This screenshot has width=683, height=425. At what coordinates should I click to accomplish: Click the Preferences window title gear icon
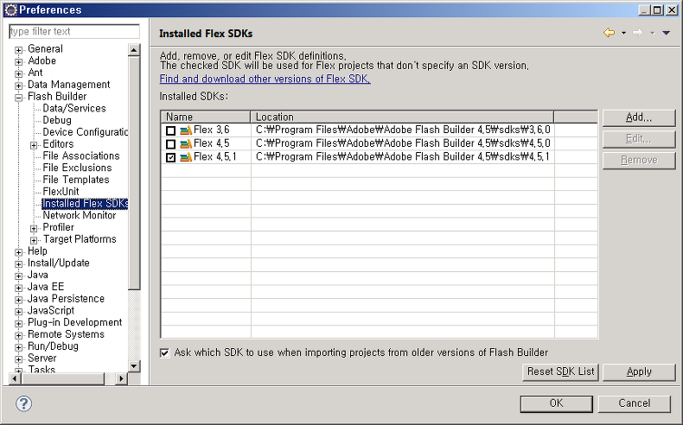coord(10,10)
